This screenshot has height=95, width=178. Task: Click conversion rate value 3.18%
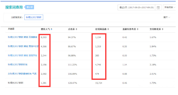coord(153,65)
